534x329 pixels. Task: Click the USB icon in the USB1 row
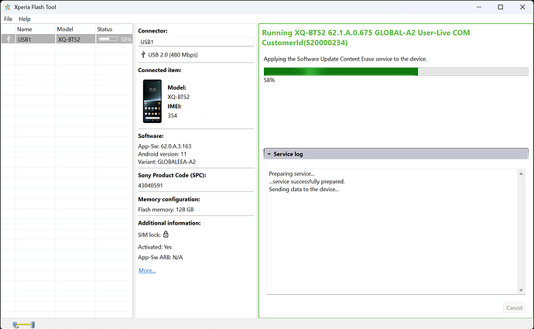(9, 39)
